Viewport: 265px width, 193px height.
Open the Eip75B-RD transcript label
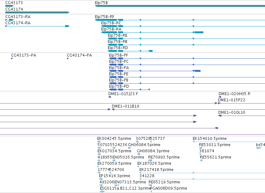coord(118,48)
